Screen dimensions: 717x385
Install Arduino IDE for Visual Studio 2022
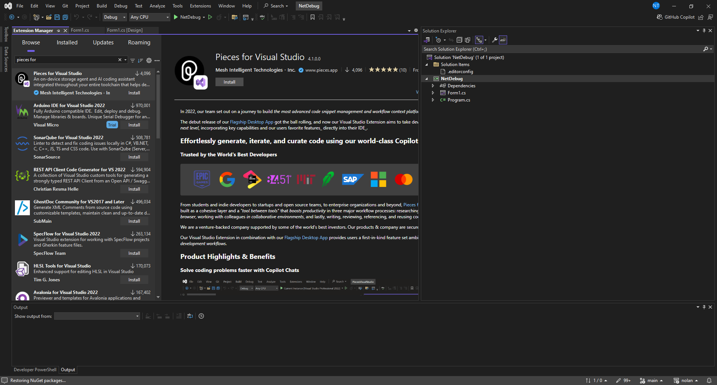click(x=134, y=125)
